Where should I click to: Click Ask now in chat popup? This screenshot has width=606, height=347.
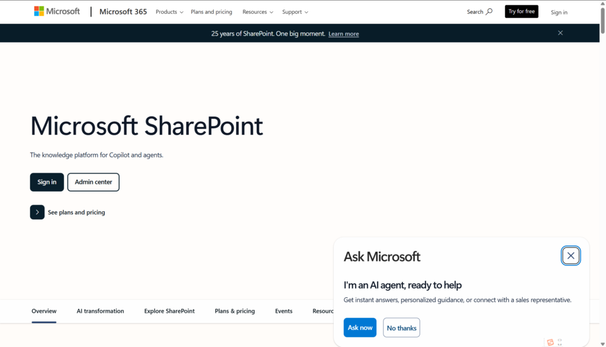click(360, 327)
